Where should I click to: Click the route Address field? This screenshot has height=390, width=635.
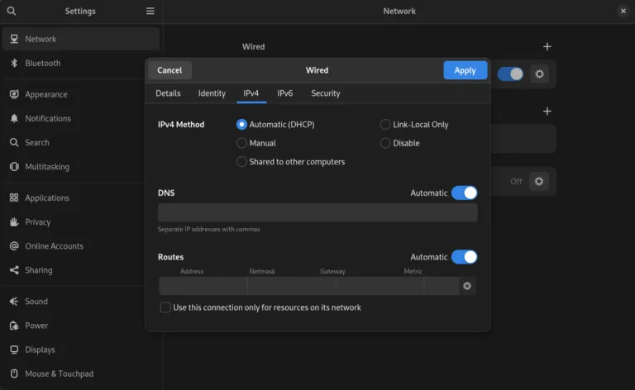coord(203,286)
